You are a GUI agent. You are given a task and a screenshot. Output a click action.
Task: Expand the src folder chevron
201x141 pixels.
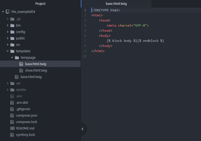pos(8,45)
